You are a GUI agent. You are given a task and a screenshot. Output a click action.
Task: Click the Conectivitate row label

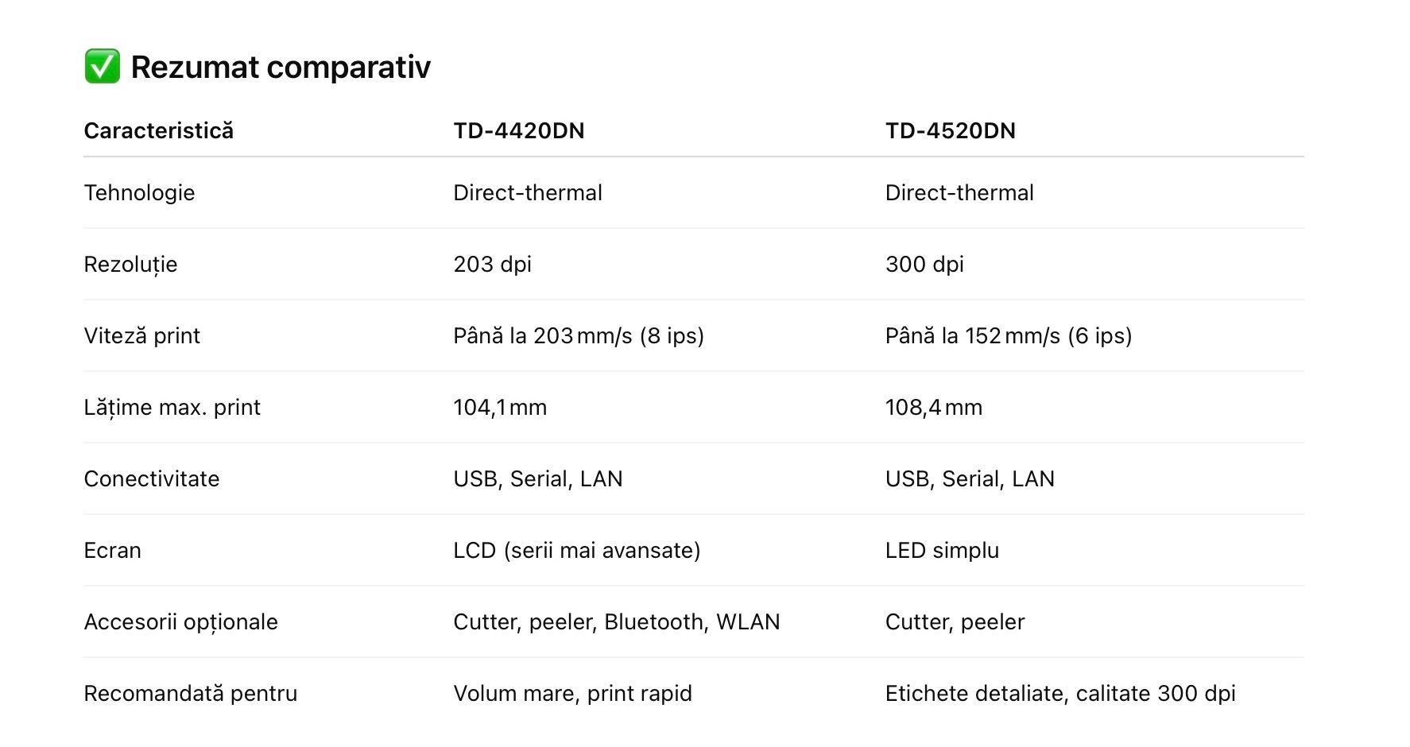coord(151,479)
